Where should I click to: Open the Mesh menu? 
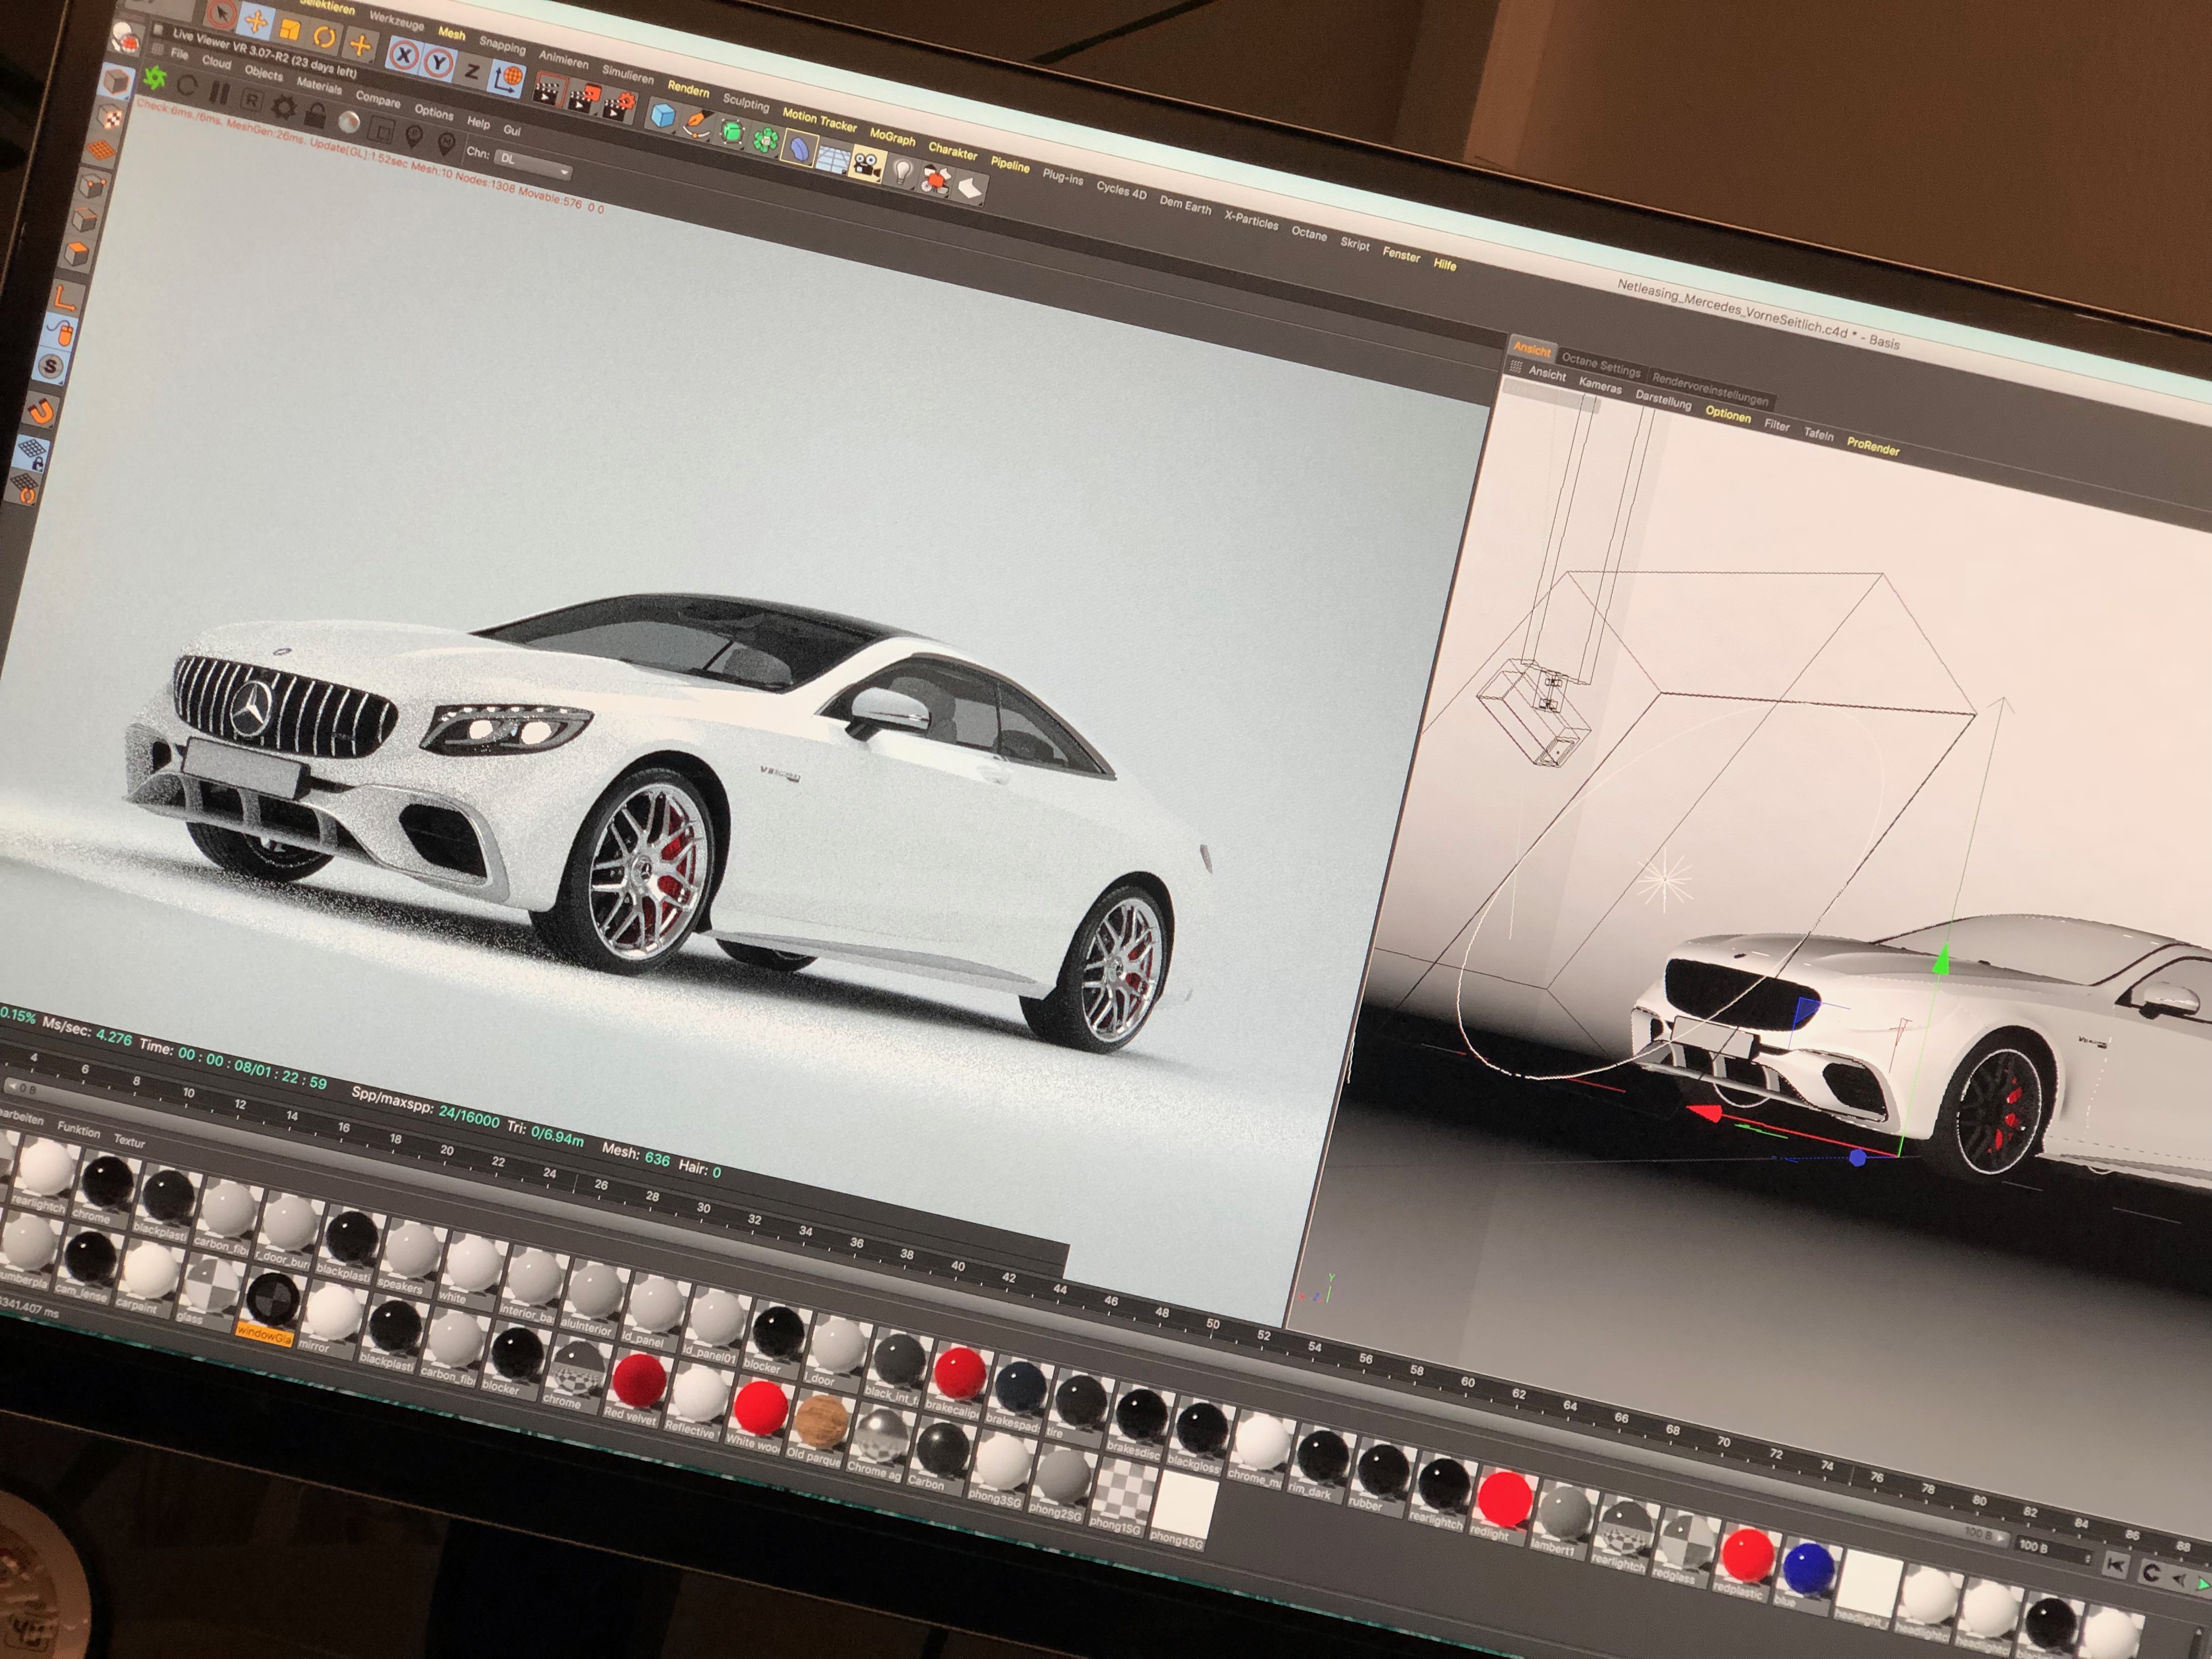pos(452,34)
